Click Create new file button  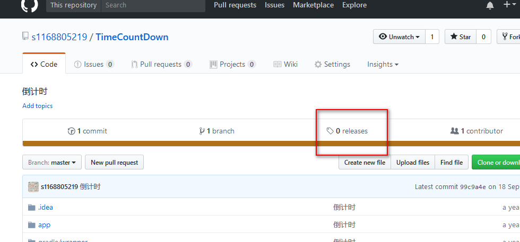pyautogui.click(x=365, y=162)
